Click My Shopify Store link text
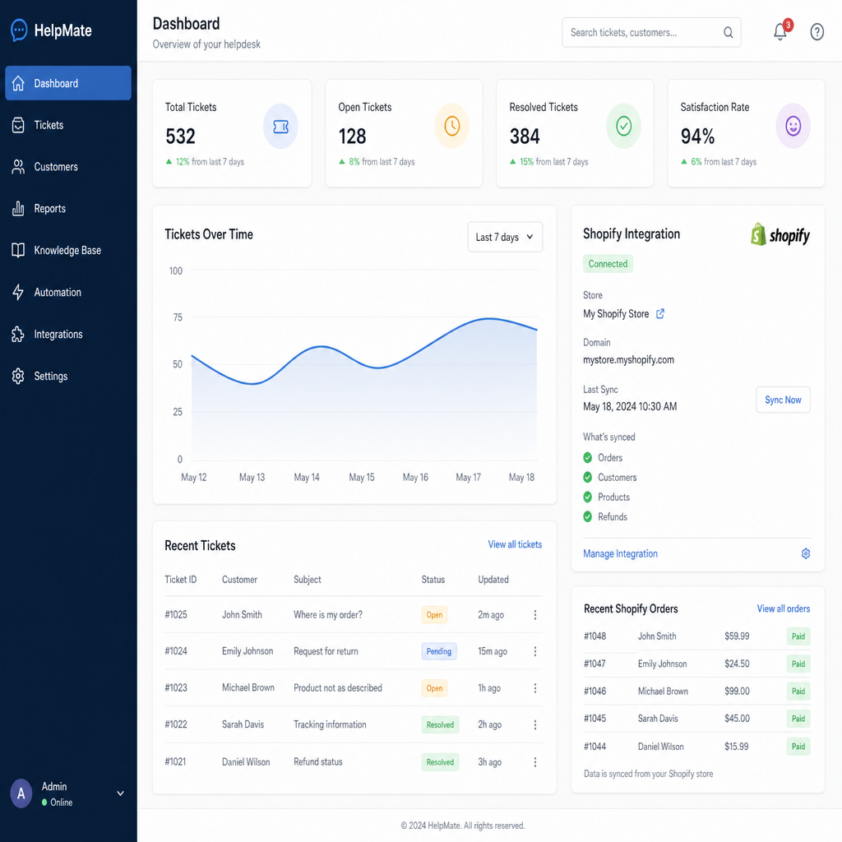 pos(616,313)
